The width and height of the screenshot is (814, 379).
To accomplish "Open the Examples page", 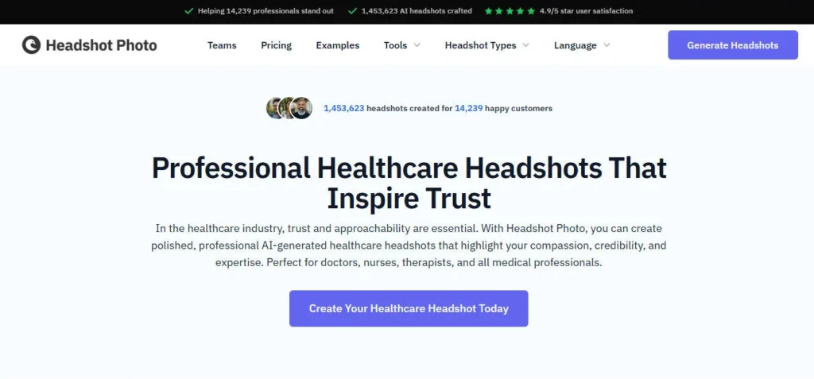I will (337, 45).
